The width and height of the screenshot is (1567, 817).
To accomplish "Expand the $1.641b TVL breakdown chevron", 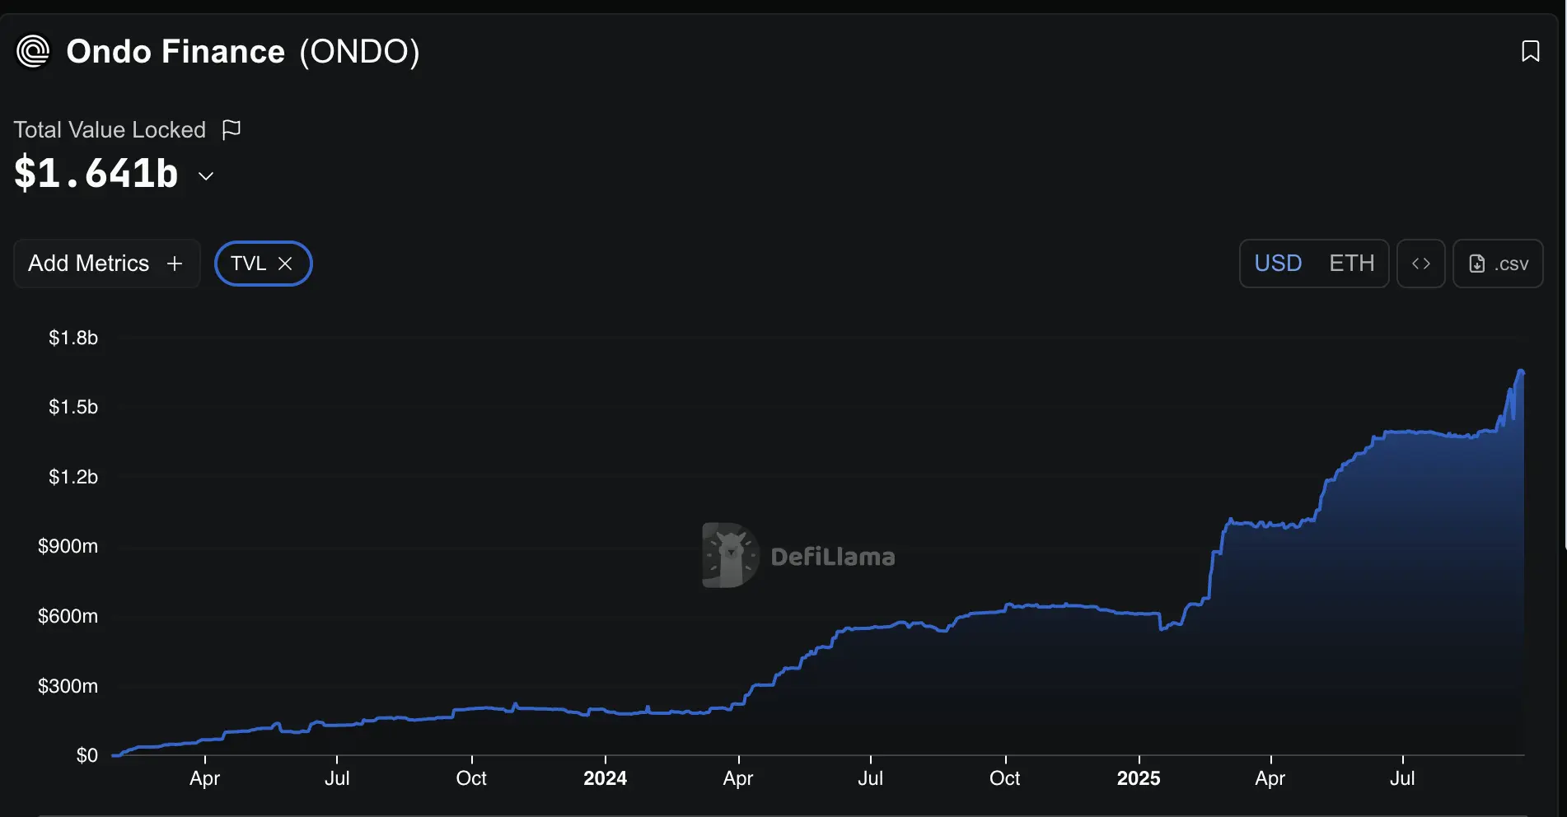I will (206, 176).
